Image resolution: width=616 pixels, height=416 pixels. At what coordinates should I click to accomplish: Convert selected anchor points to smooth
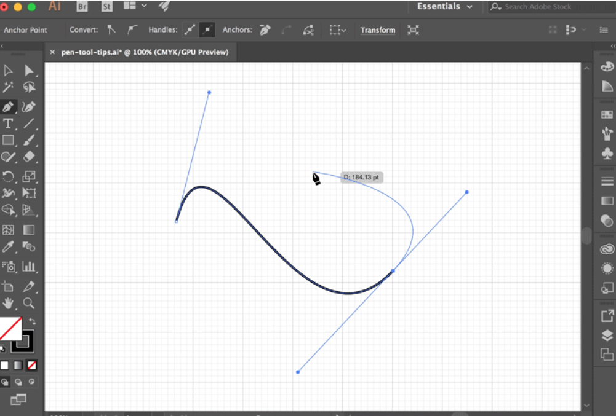click(x=132, y=29)
